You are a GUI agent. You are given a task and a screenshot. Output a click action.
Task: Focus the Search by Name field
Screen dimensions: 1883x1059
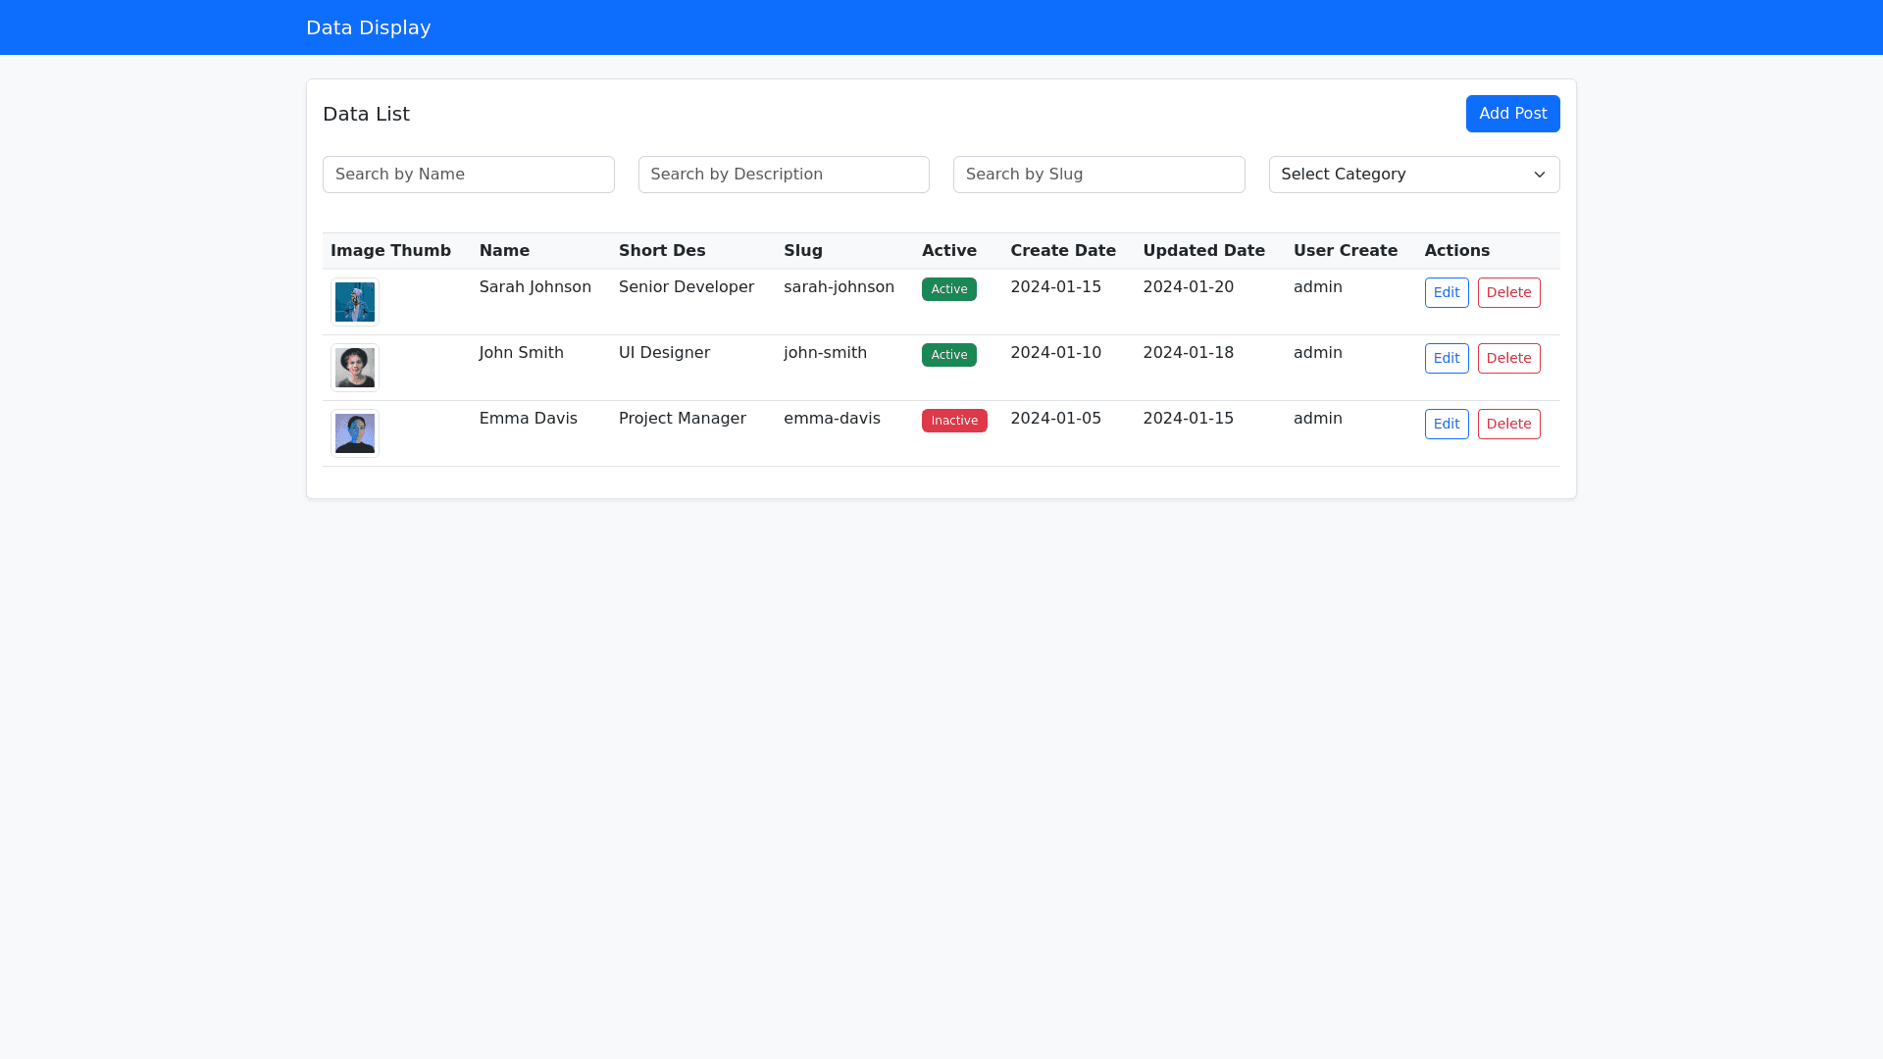click(x=468, y=175)
